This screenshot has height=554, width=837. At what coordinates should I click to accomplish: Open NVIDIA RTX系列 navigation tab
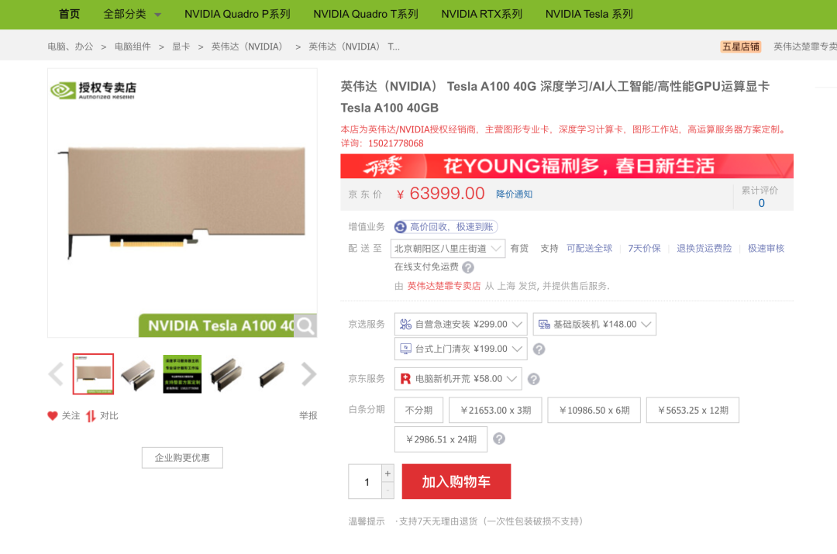481,14
